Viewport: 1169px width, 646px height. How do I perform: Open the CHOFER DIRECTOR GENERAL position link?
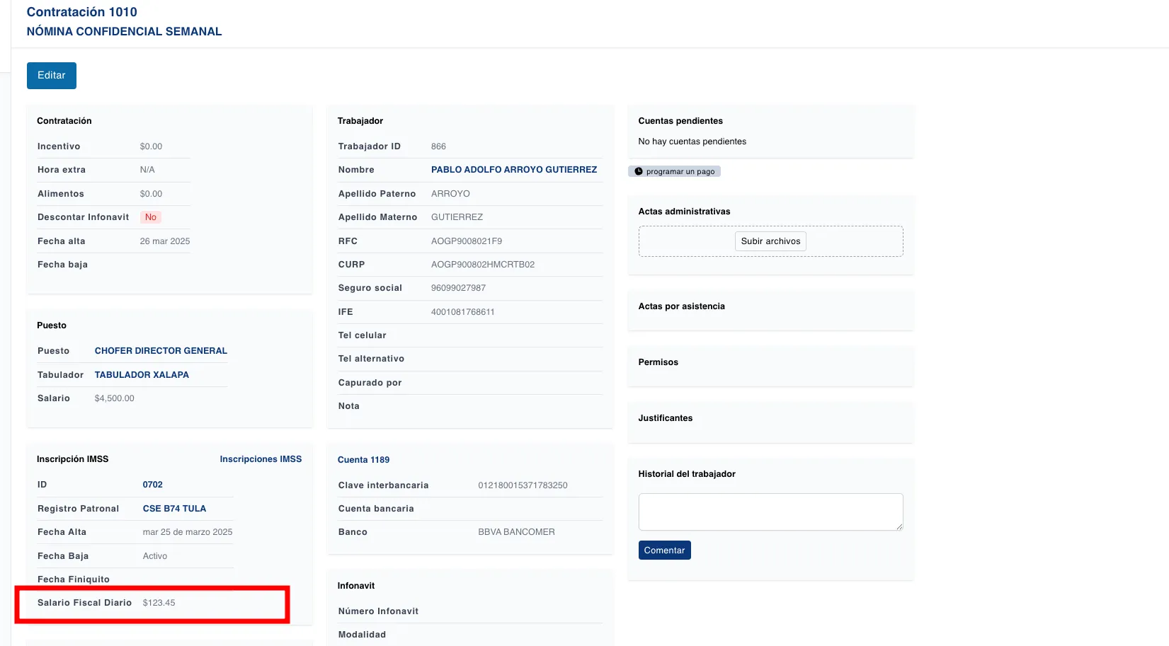click(x=161, y=351)
